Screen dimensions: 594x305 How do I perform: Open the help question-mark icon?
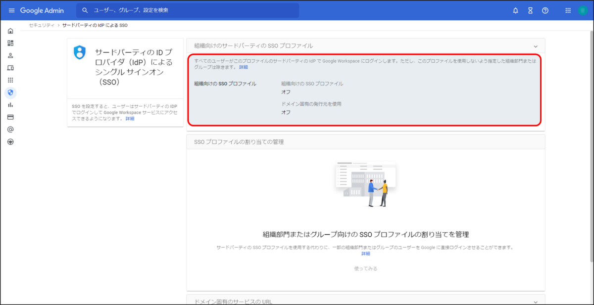545,10
